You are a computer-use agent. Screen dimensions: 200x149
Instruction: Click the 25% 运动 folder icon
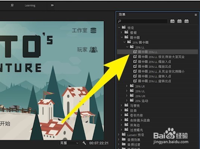132,100
